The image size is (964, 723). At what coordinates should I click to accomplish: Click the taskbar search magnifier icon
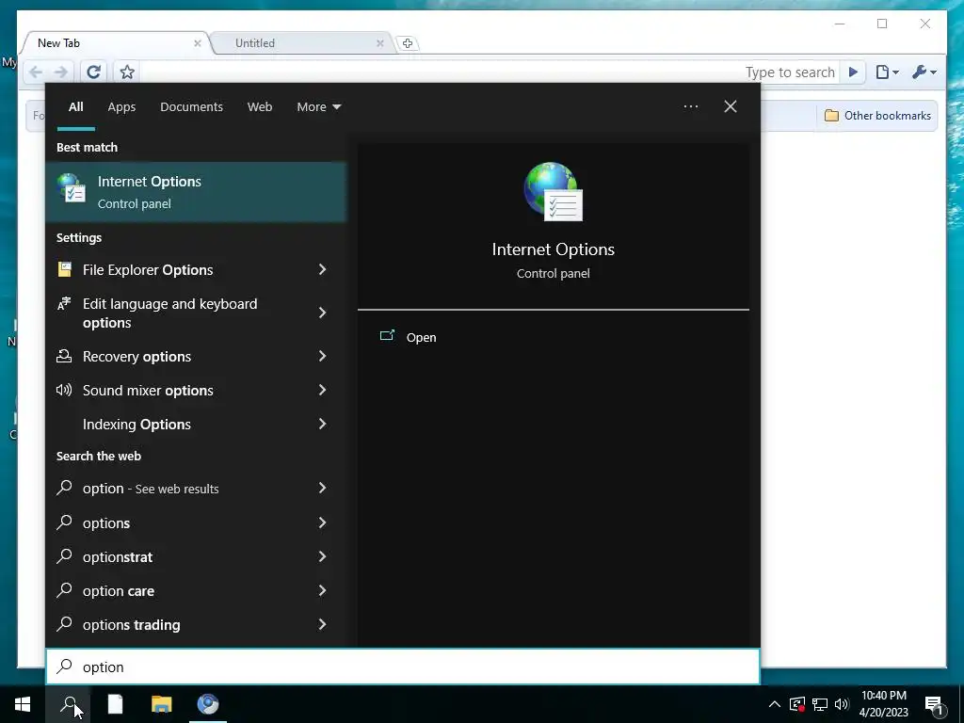(69, 704)
